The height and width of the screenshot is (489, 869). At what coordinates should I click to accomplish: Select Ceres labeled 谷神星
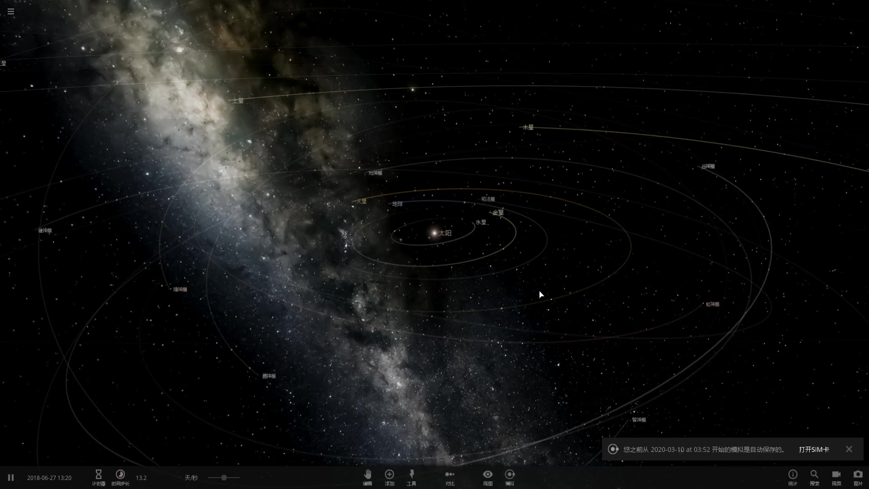click(708, 167)
